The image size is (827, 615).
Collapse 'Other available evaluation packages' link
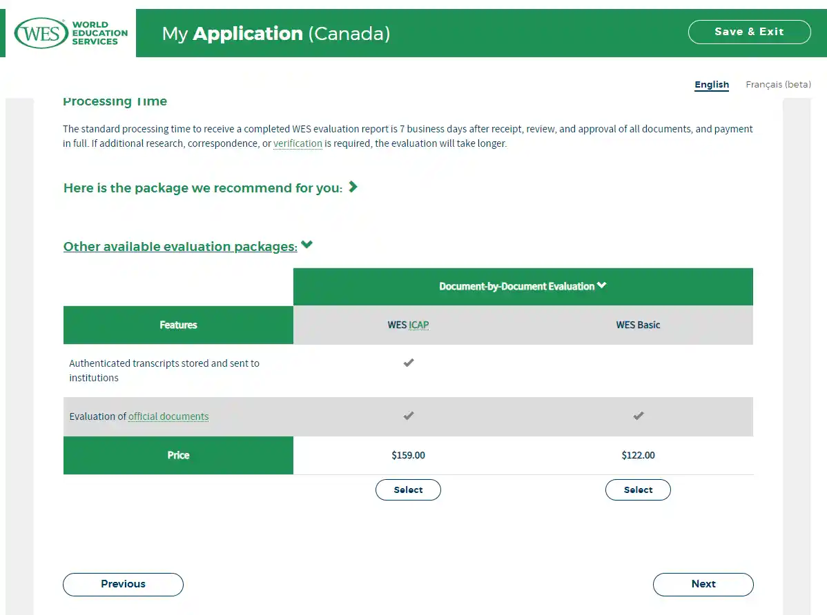(180, 246)
